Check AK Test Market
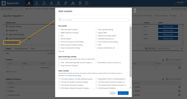The width and height of the screenshot is (187, 99). (59, 39)
